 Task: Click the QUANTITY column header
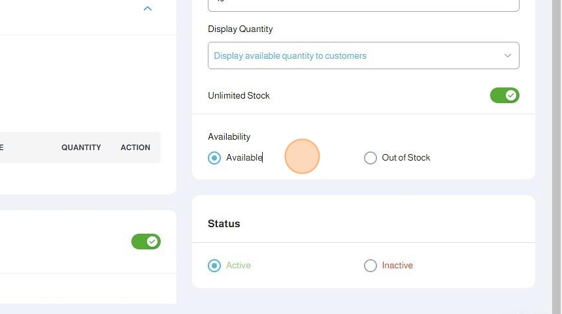(81, 148)
